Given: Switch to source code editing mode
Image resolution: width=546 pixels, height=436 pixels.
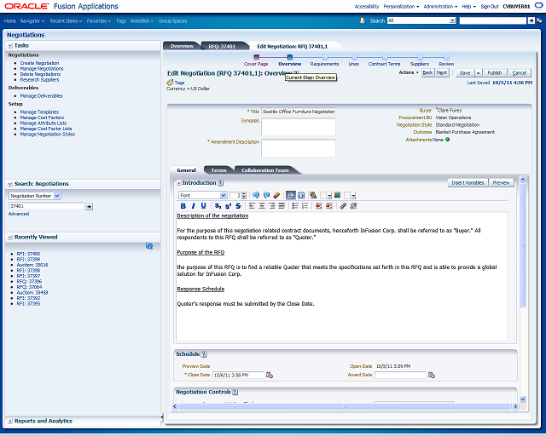Looking at the screenshot, I should pyautogui.click(x=301, y=195).
